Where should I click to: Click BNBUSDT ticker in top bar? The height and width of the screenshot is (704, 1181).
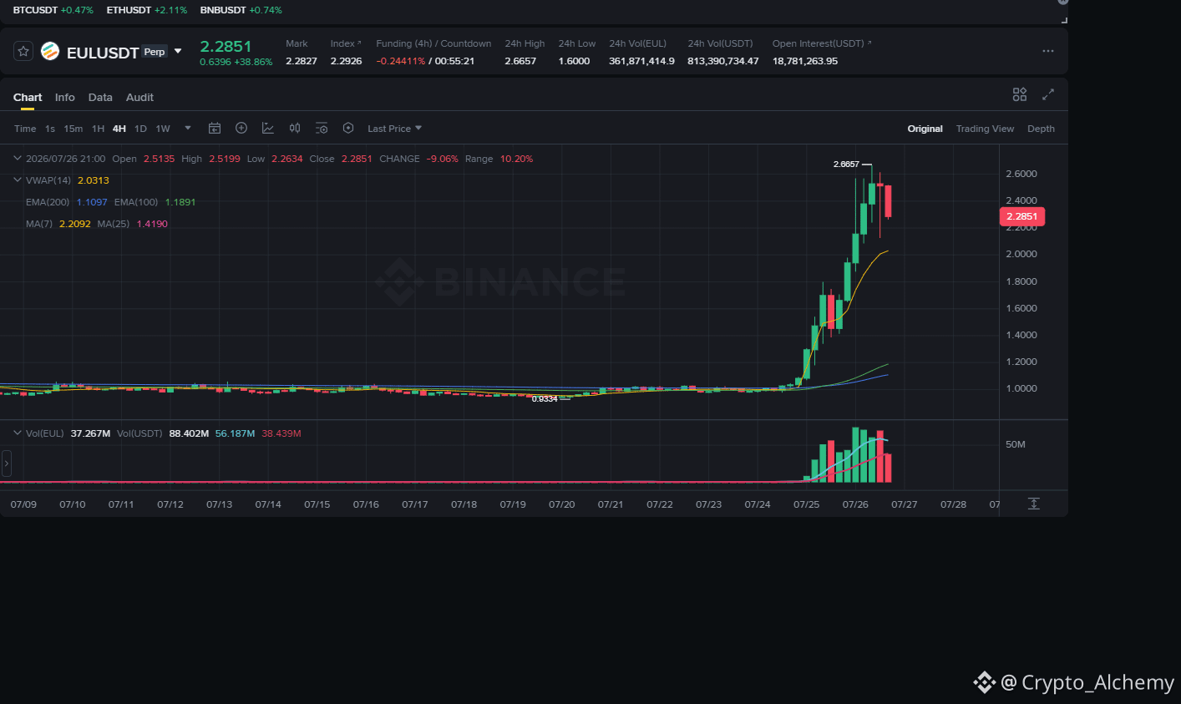(x=241, y=10)
